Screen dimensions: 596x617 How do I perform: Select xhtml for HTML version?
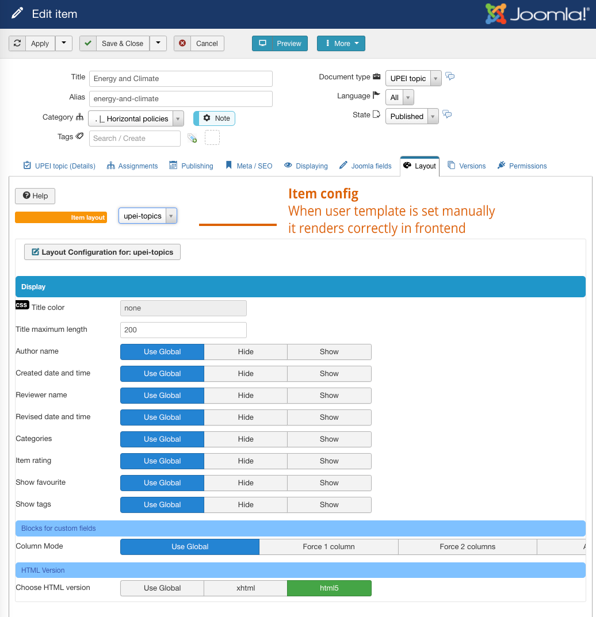(246, 588)
